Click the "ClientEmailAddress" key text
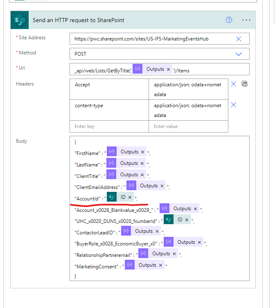This screenshot has width=275, height=308. tap(97, 187)
